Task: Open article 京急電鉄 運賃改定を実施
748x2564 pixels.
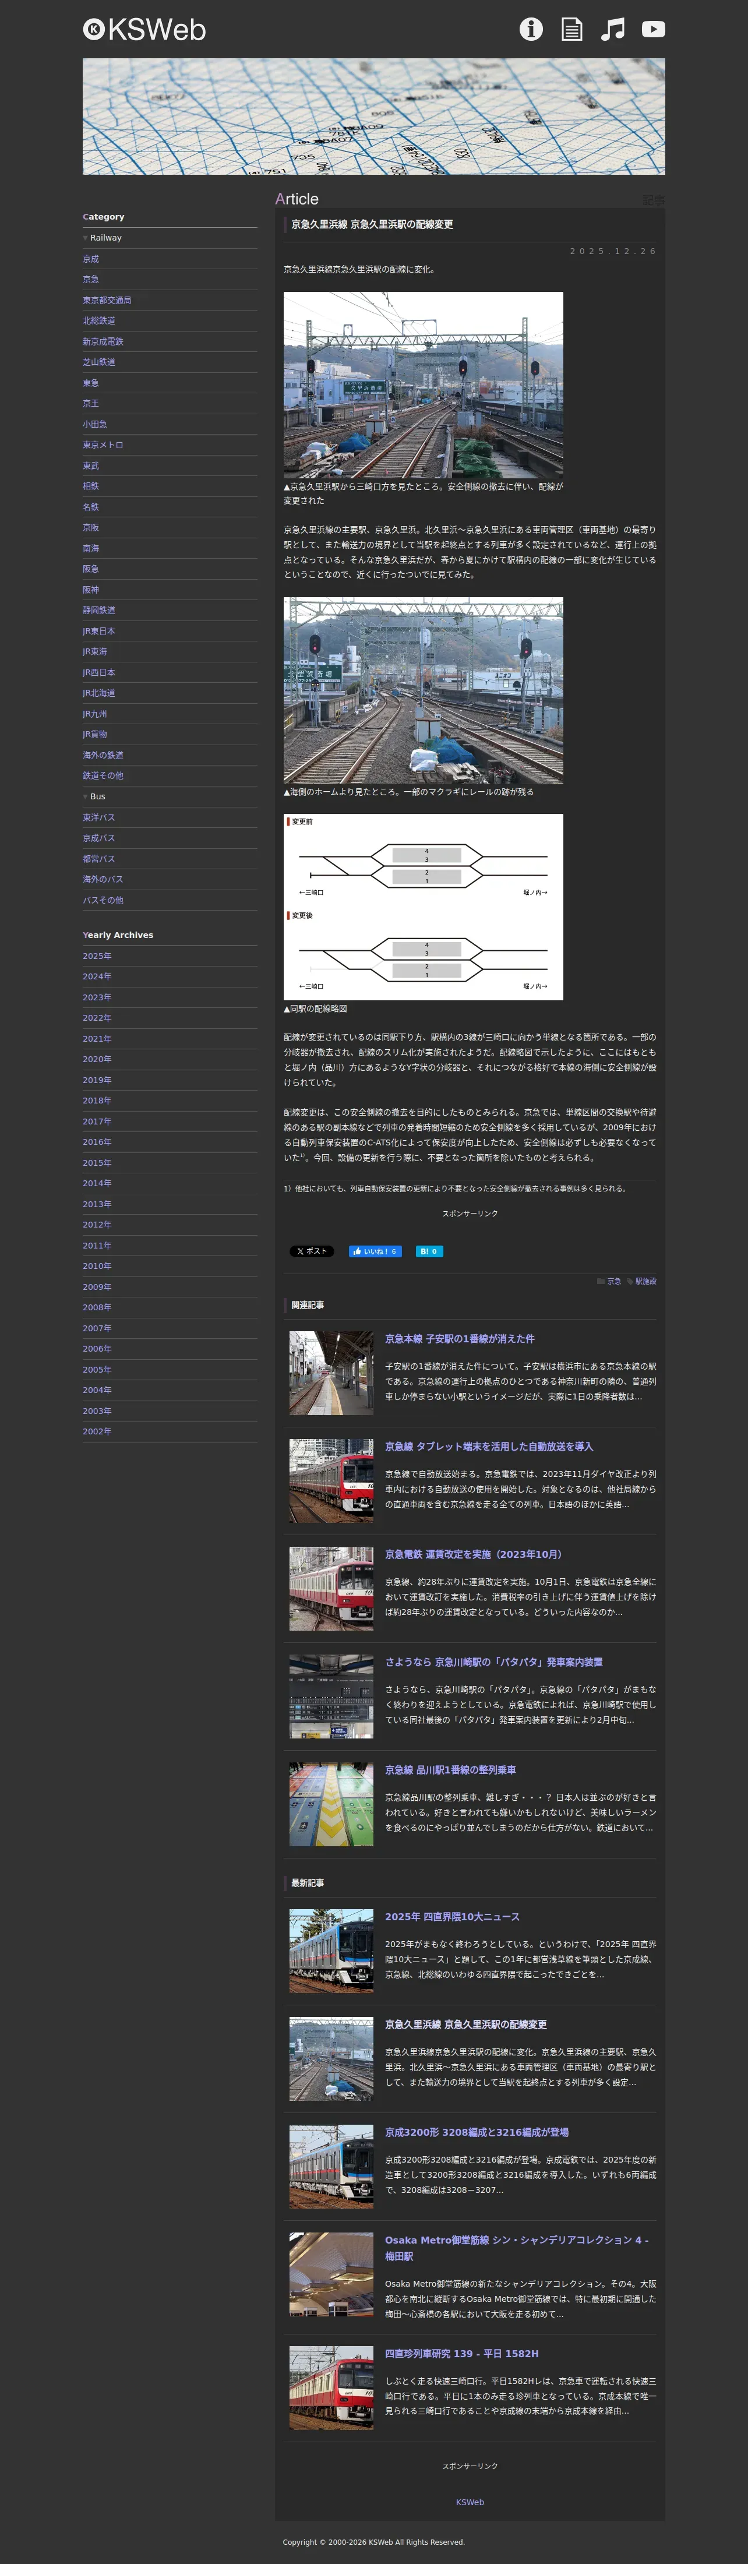Action: point(474,1554)
